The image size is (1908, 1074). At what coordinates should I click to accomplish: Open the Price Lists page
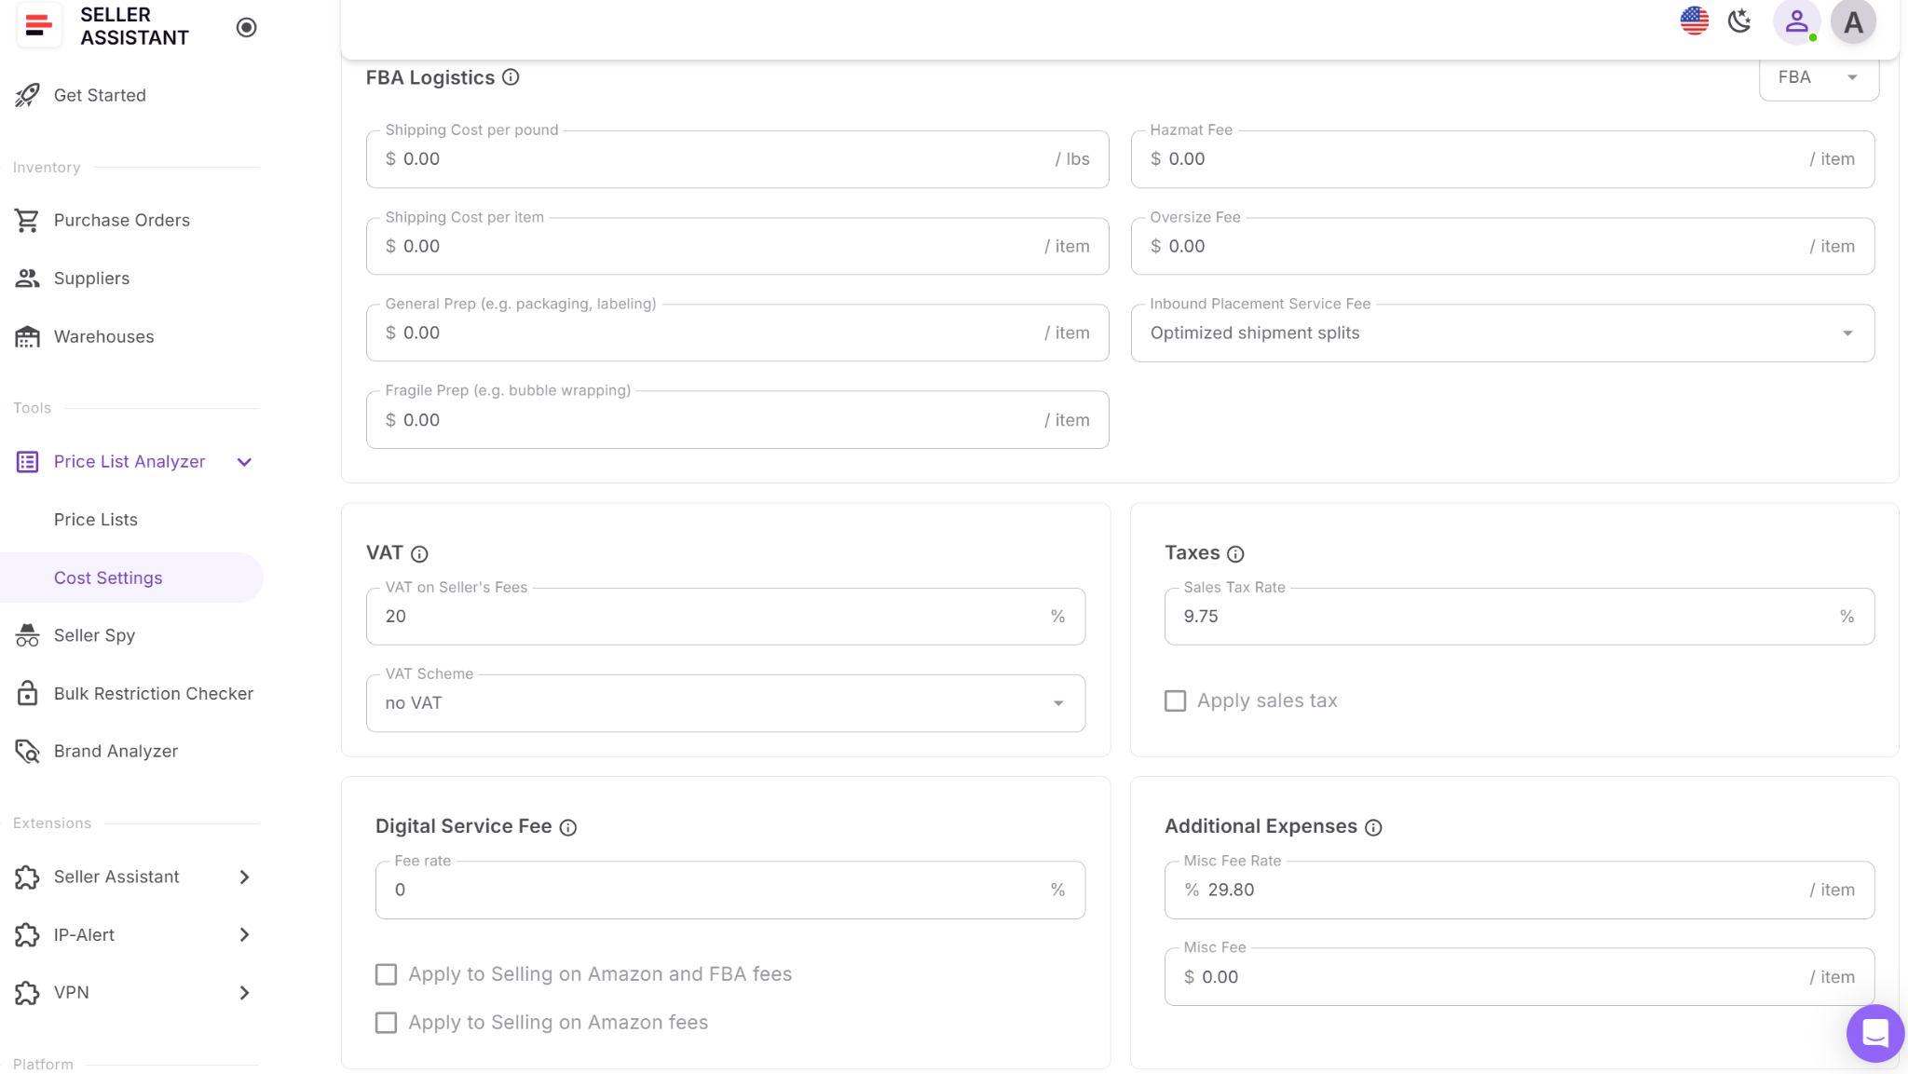(96, 519)
